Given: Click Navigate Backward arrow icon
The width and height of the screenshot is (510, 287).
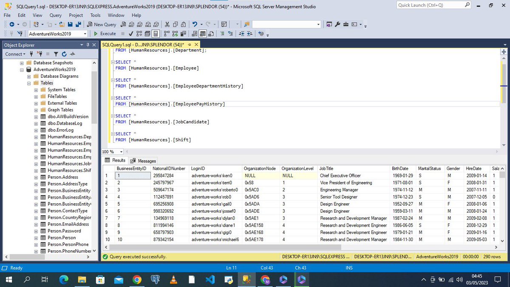Looking at the screenshot, I should tap(11, 24).
